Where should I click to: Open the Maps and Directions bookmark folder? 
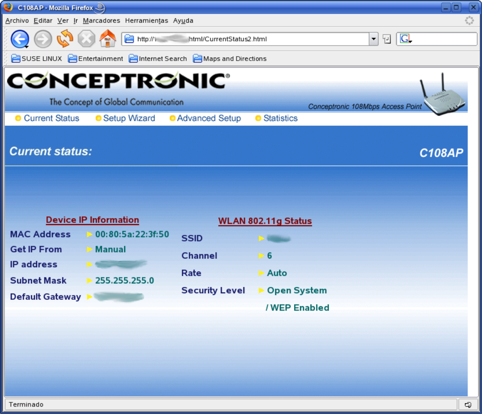pos(230,58)
